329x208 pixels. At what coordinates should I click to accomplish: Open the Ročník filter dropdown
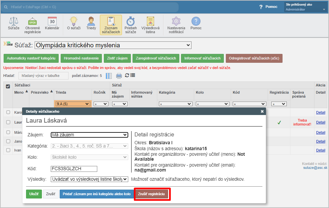pyautogui.click(x=101, y=104)
